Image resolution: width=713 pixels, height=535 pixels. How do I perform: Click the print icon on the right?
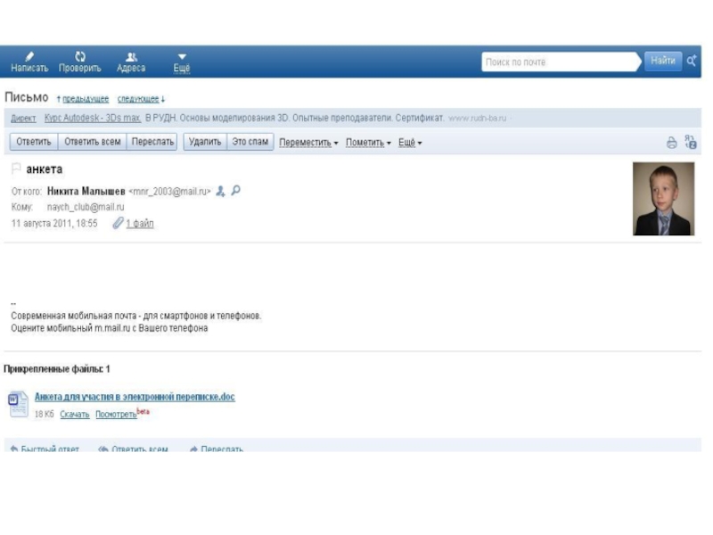pyautogui.click(x=671, y=142)
